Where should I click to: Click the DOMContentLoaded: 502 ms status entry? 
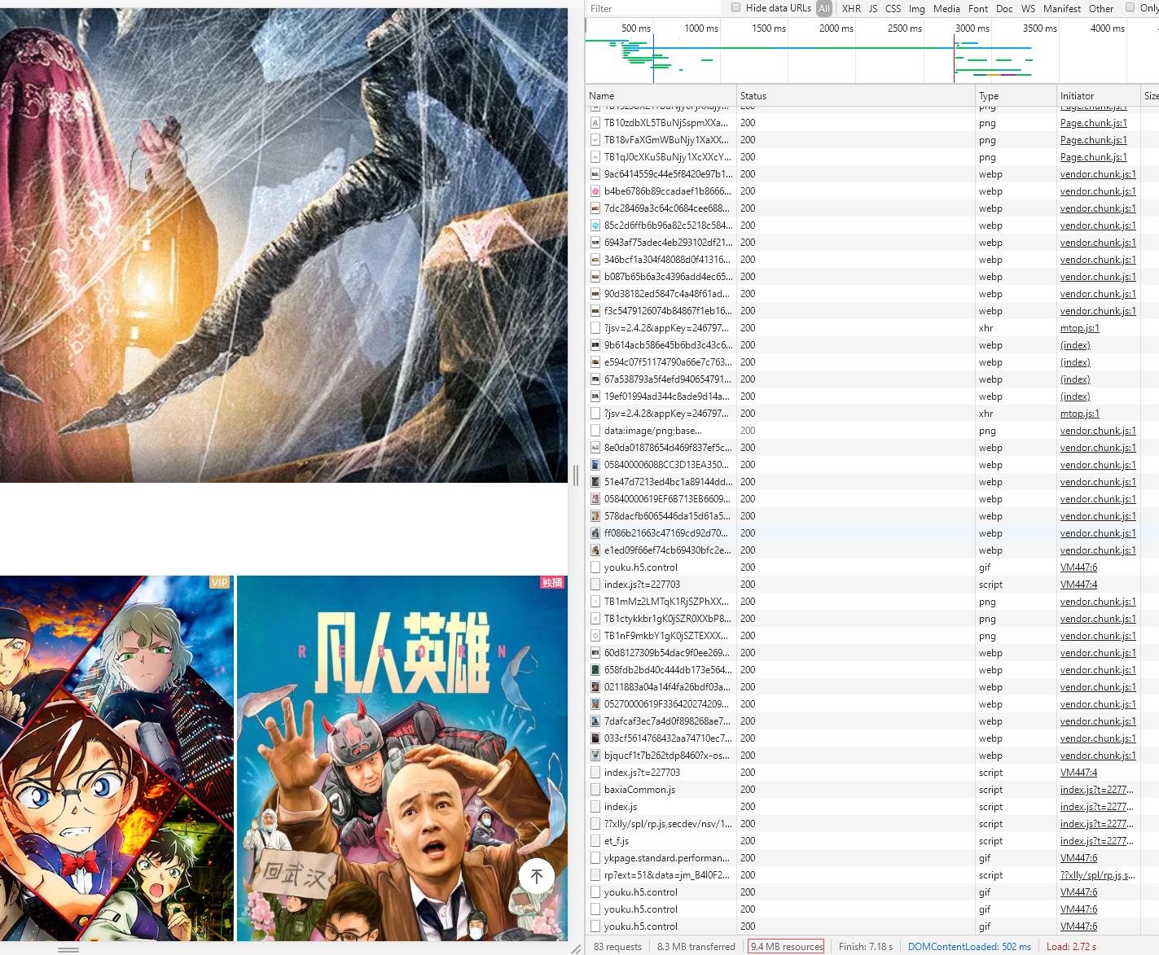[x=969, y=946]
